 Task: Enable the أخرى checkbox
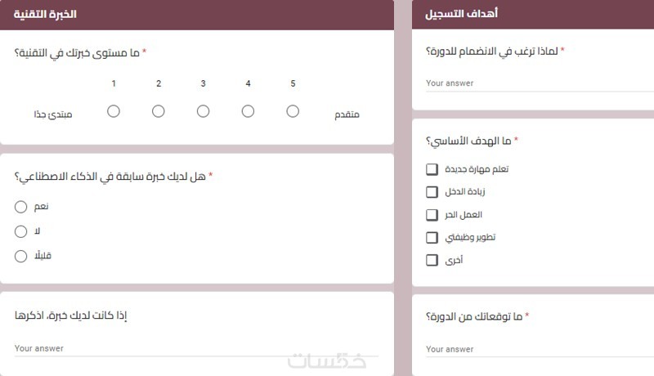(x=432, y=261)
